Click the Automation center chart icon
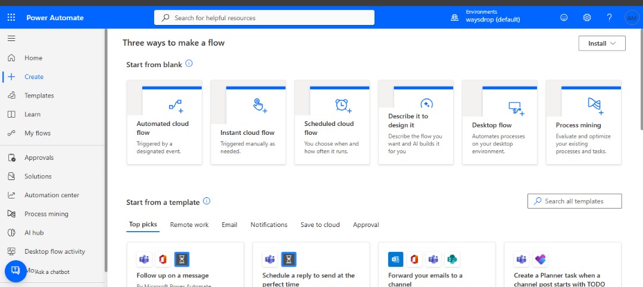Image resolution: width=643 pixels, height=287 pixels. (x=11, y=195)
